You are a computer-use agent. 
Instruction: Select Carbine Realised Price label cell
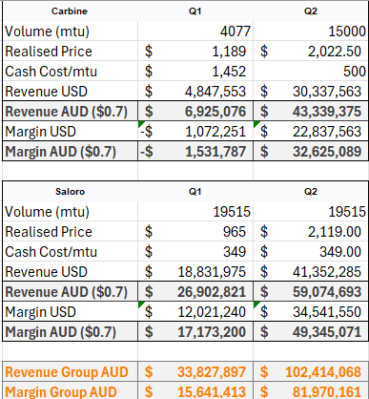(x=70, y=52)
